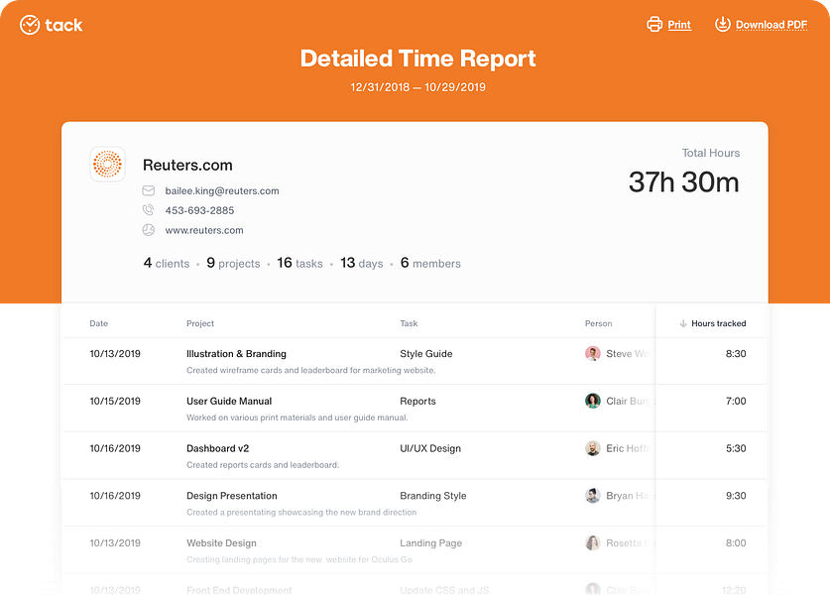The image size is (830, 595).
Task: Click Bryan's avatar in Design Presentation row
Action: click(592, 496)
